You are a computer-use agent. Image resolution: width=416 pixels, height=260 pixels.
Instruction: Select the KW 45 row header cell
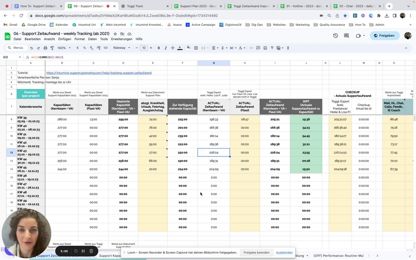point(31,169)
